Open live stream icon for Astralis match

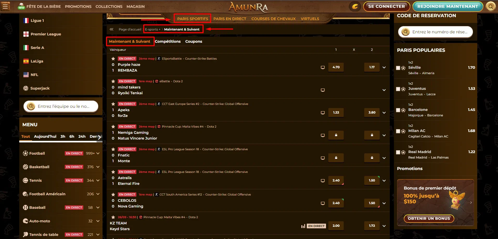coord(323,181)
